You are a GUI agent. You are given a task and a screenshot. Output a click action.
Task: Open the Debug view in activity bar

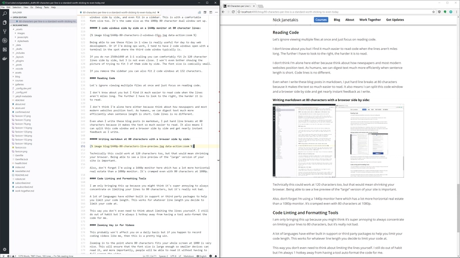5,41
